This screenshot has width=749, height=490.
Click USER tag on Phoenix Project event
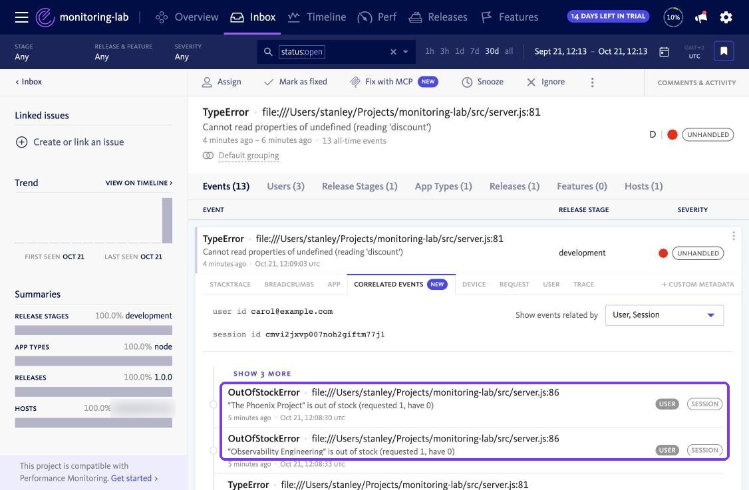[667, 404]
